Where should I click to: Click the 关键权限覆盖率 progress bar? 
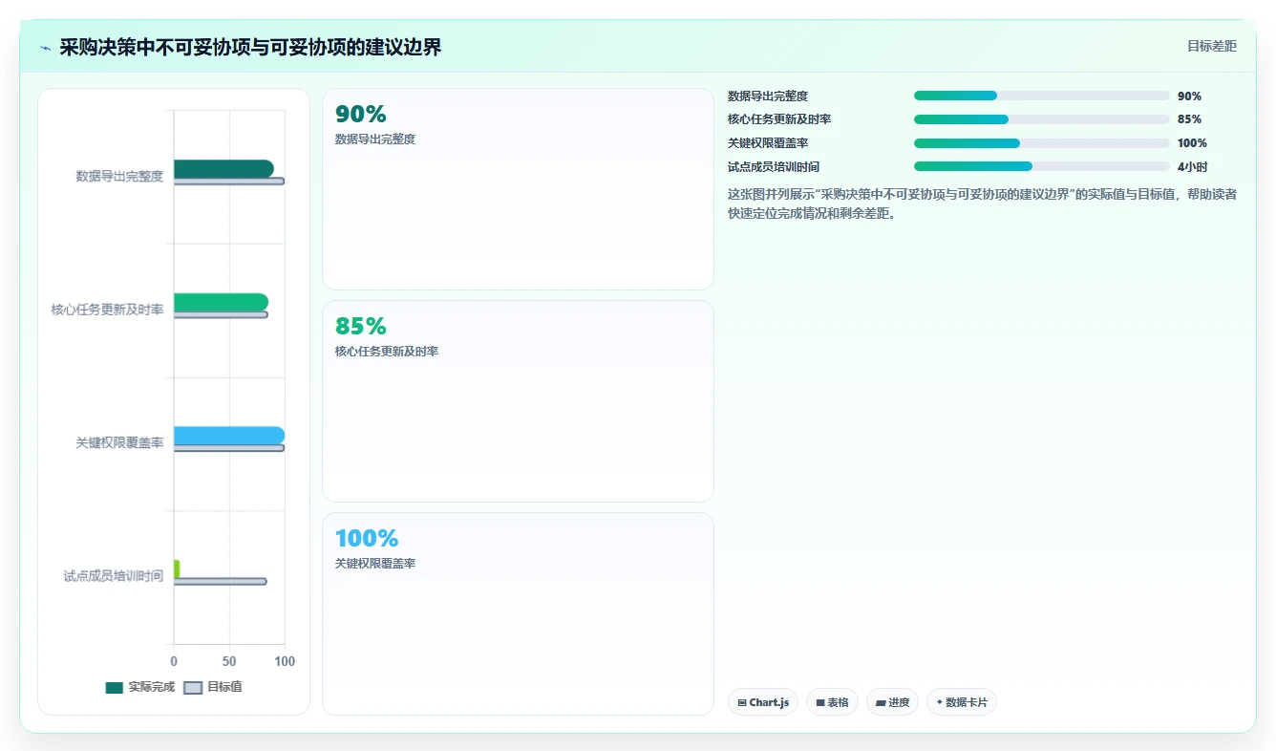[x=1041, y=143]
